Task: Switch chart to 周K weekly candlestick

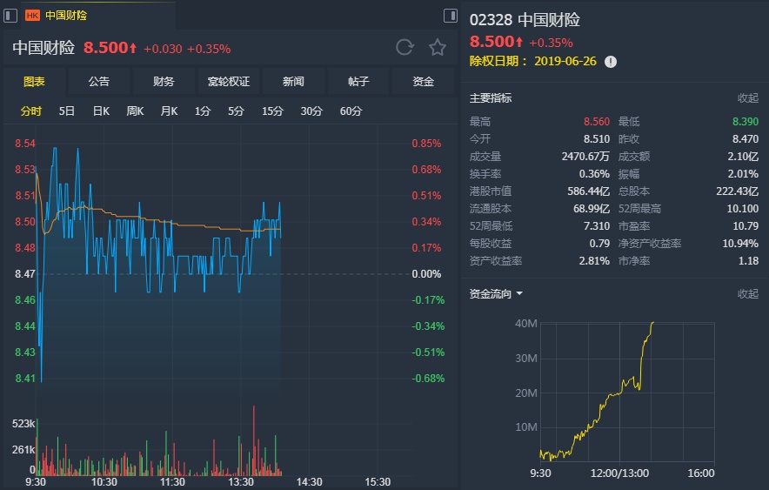Action: point(135,111)
